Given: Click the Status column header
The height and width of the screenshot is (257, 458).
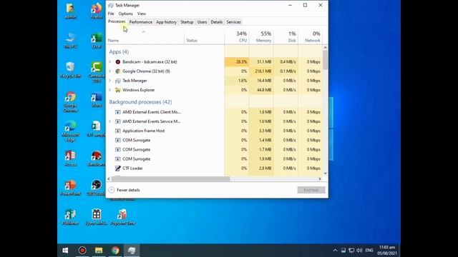Looking at the screenshot, I should pyautogui.click(x=204, y=36).
